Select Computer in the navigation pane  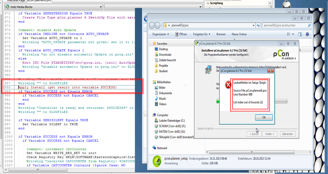160,115
